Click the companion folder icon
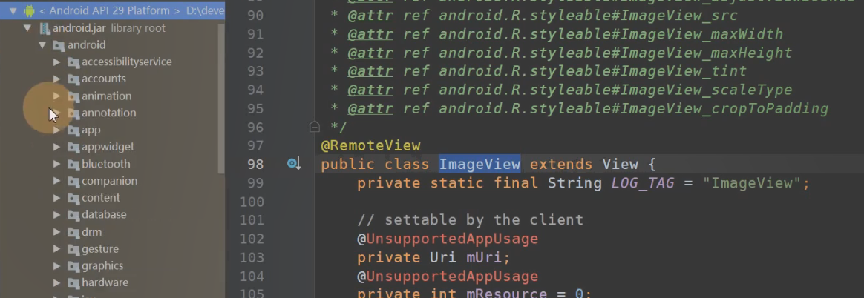Screen dimensions: 864x298 click(73, 182)
